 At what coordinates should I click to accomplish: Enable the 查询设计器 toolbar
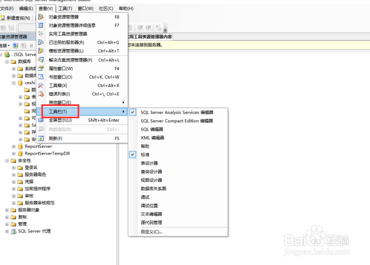pyautogui.click(x=151, y=172)
